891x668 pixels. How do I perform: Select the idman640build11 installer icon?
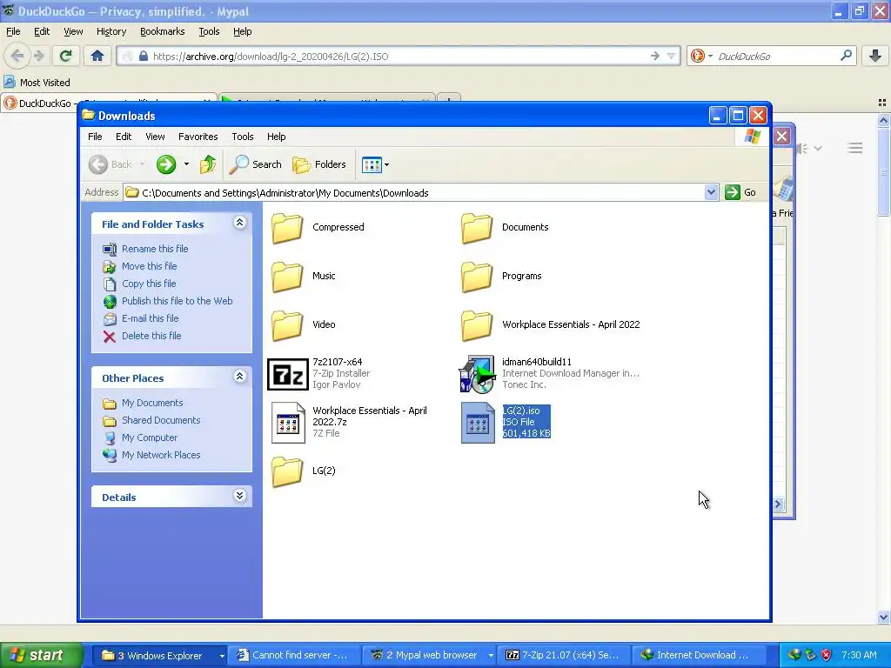coord(477,374)
